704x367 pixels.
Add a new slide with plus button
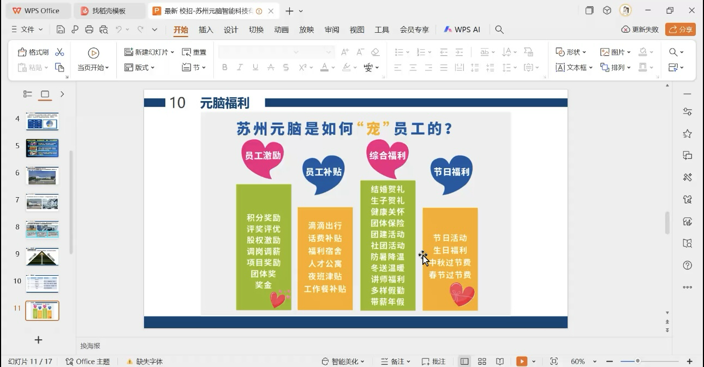pyautogui.click(x=38, y=340)
